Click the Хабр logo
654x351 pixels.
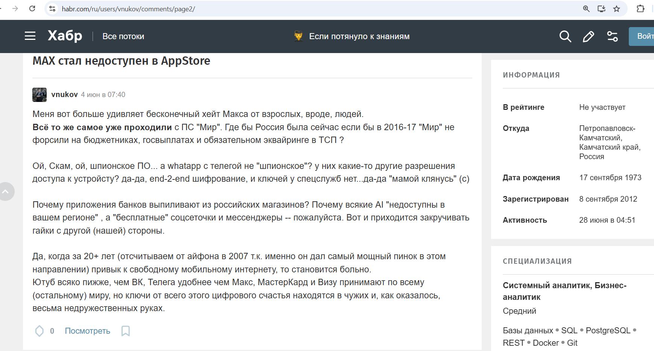(x=65, y=36)
